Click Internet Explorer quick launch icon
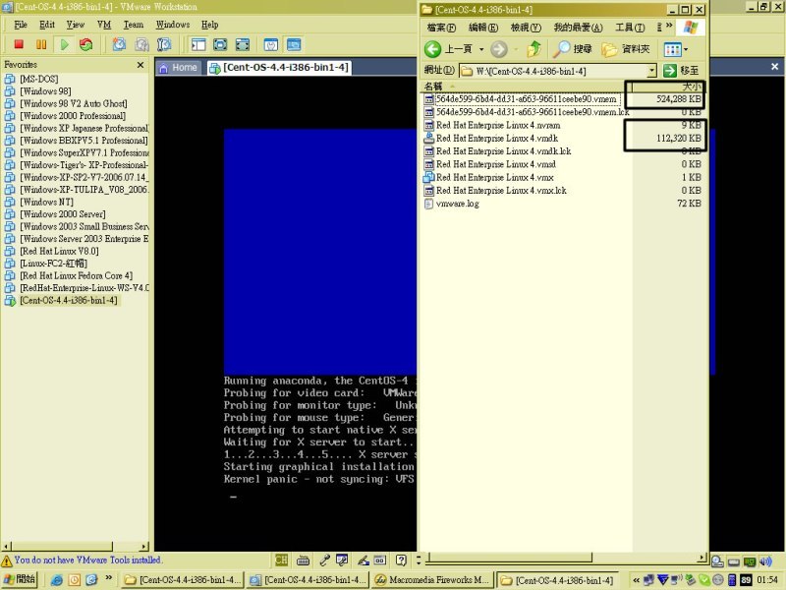 click(x=57, y=580)
